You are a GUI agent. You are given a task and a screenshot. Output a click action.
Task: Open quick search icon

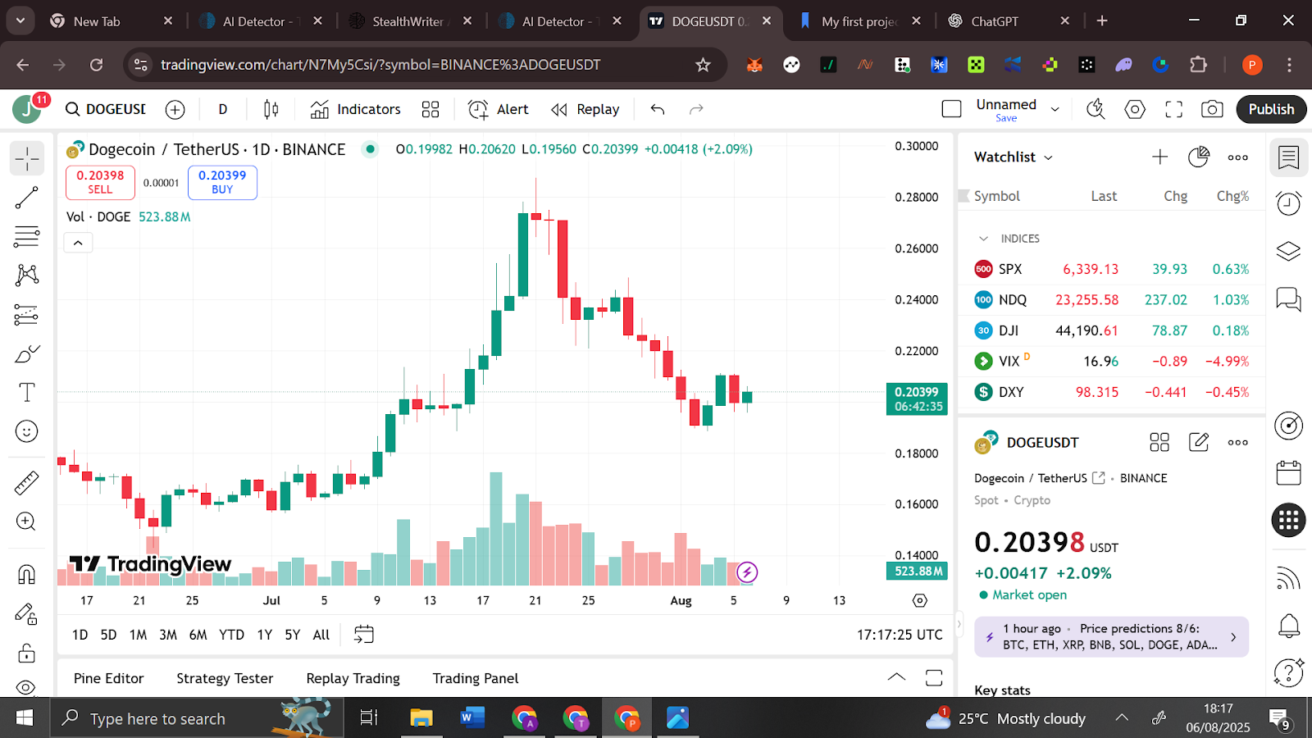coord(1096,109)
